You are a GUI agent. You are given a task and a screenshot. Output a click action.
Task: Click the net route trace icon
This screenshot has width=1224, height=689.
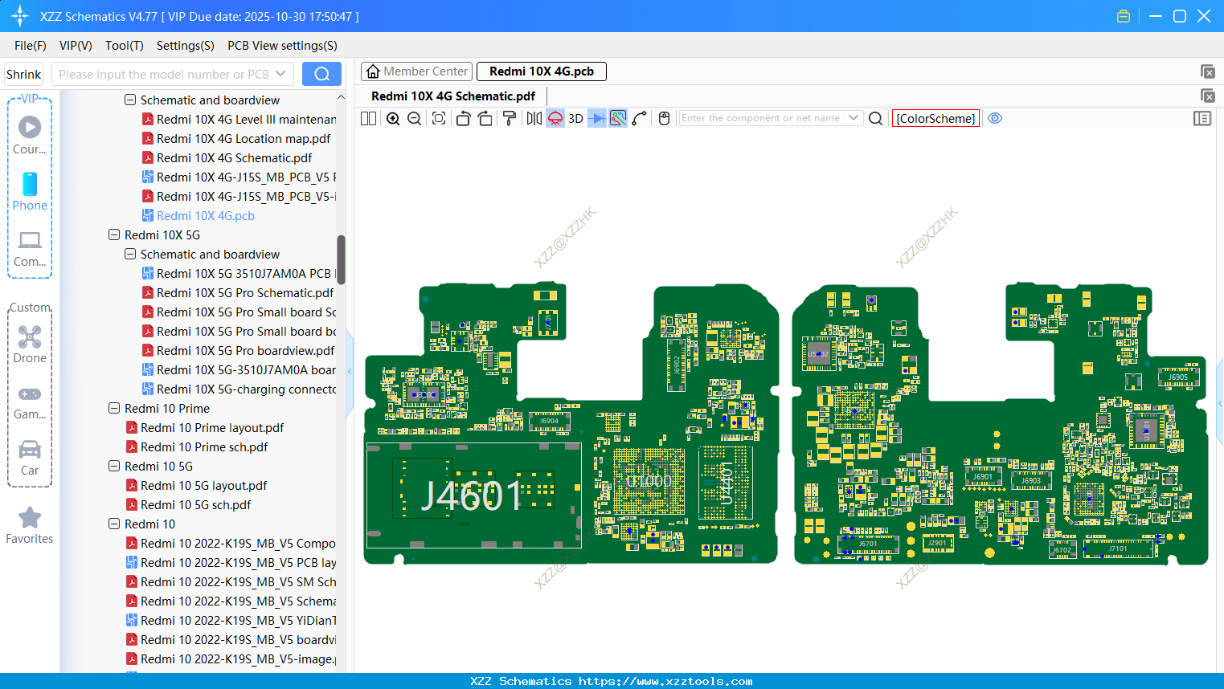pyautogui.click(x=640, y=119)
